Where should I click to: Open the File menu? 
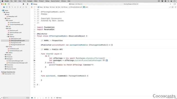12,1
